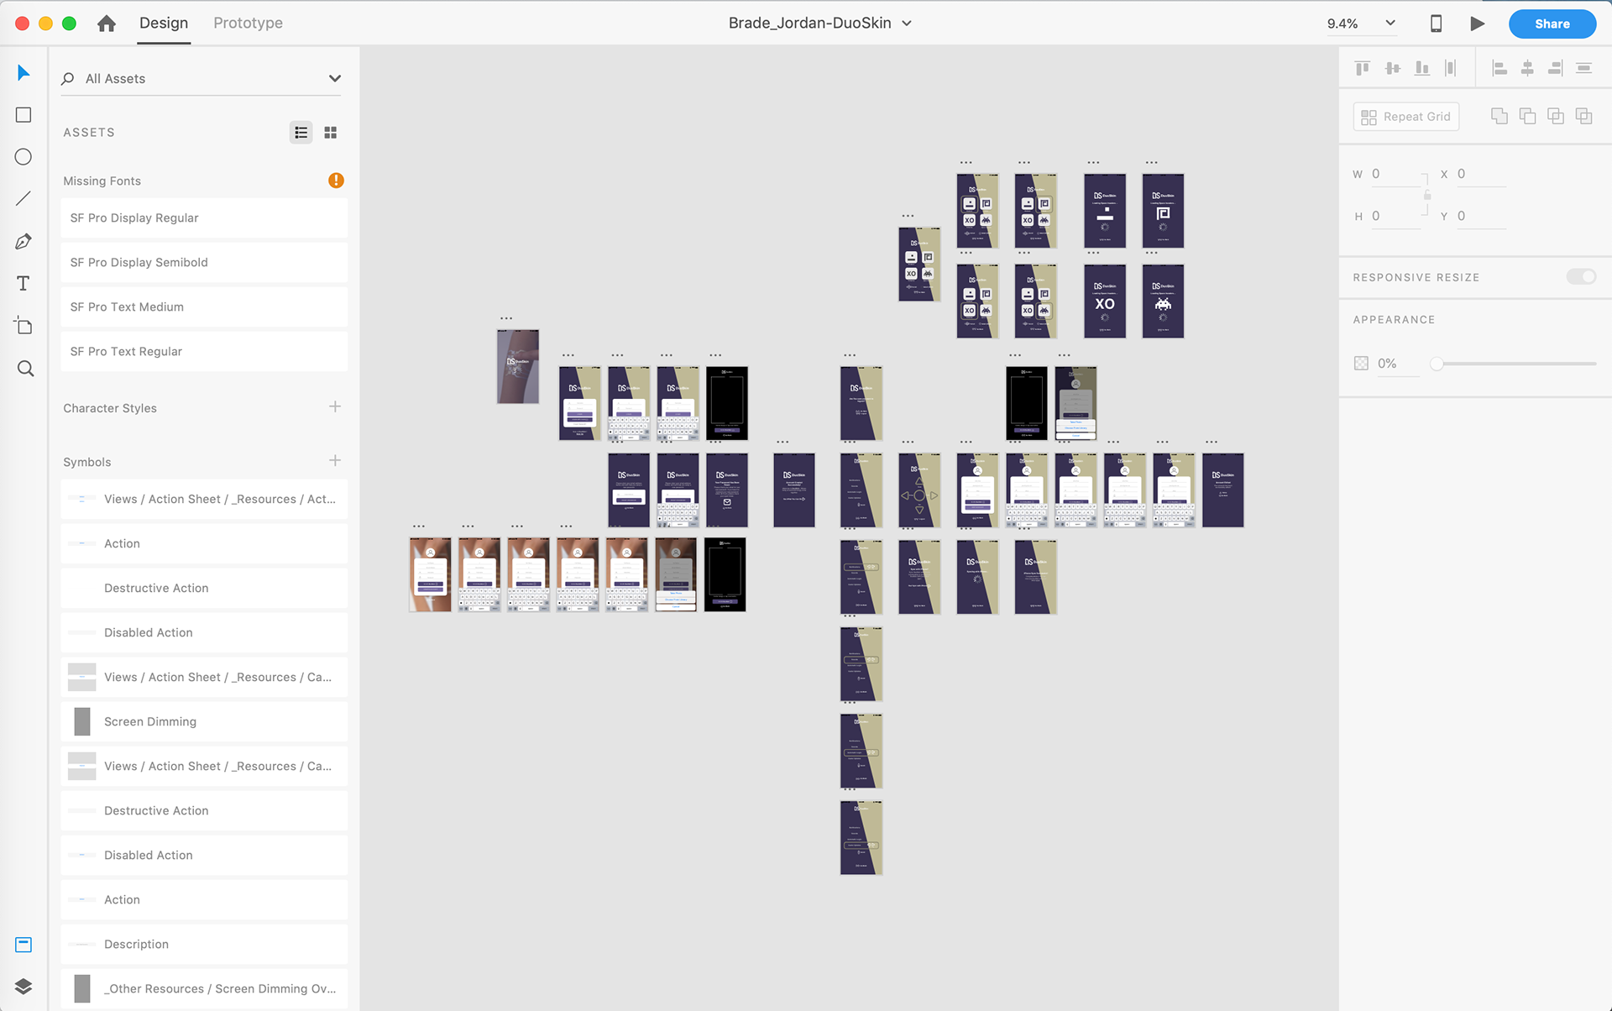
Task: Switch to the Prototype tab
Action: [248, 24]
